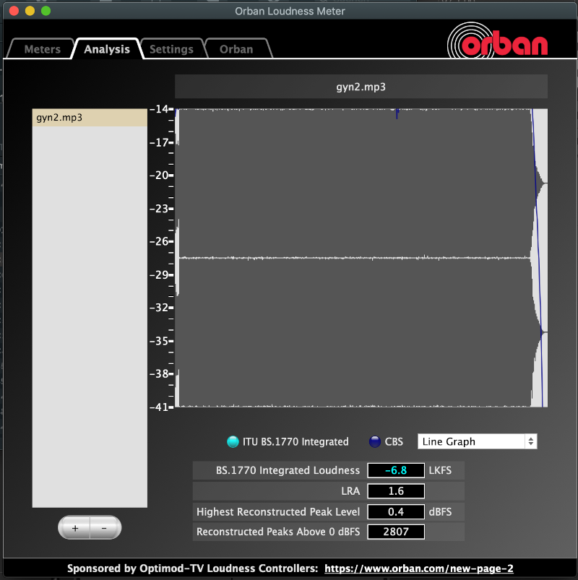Click the -26 axis label

point(159,241)
